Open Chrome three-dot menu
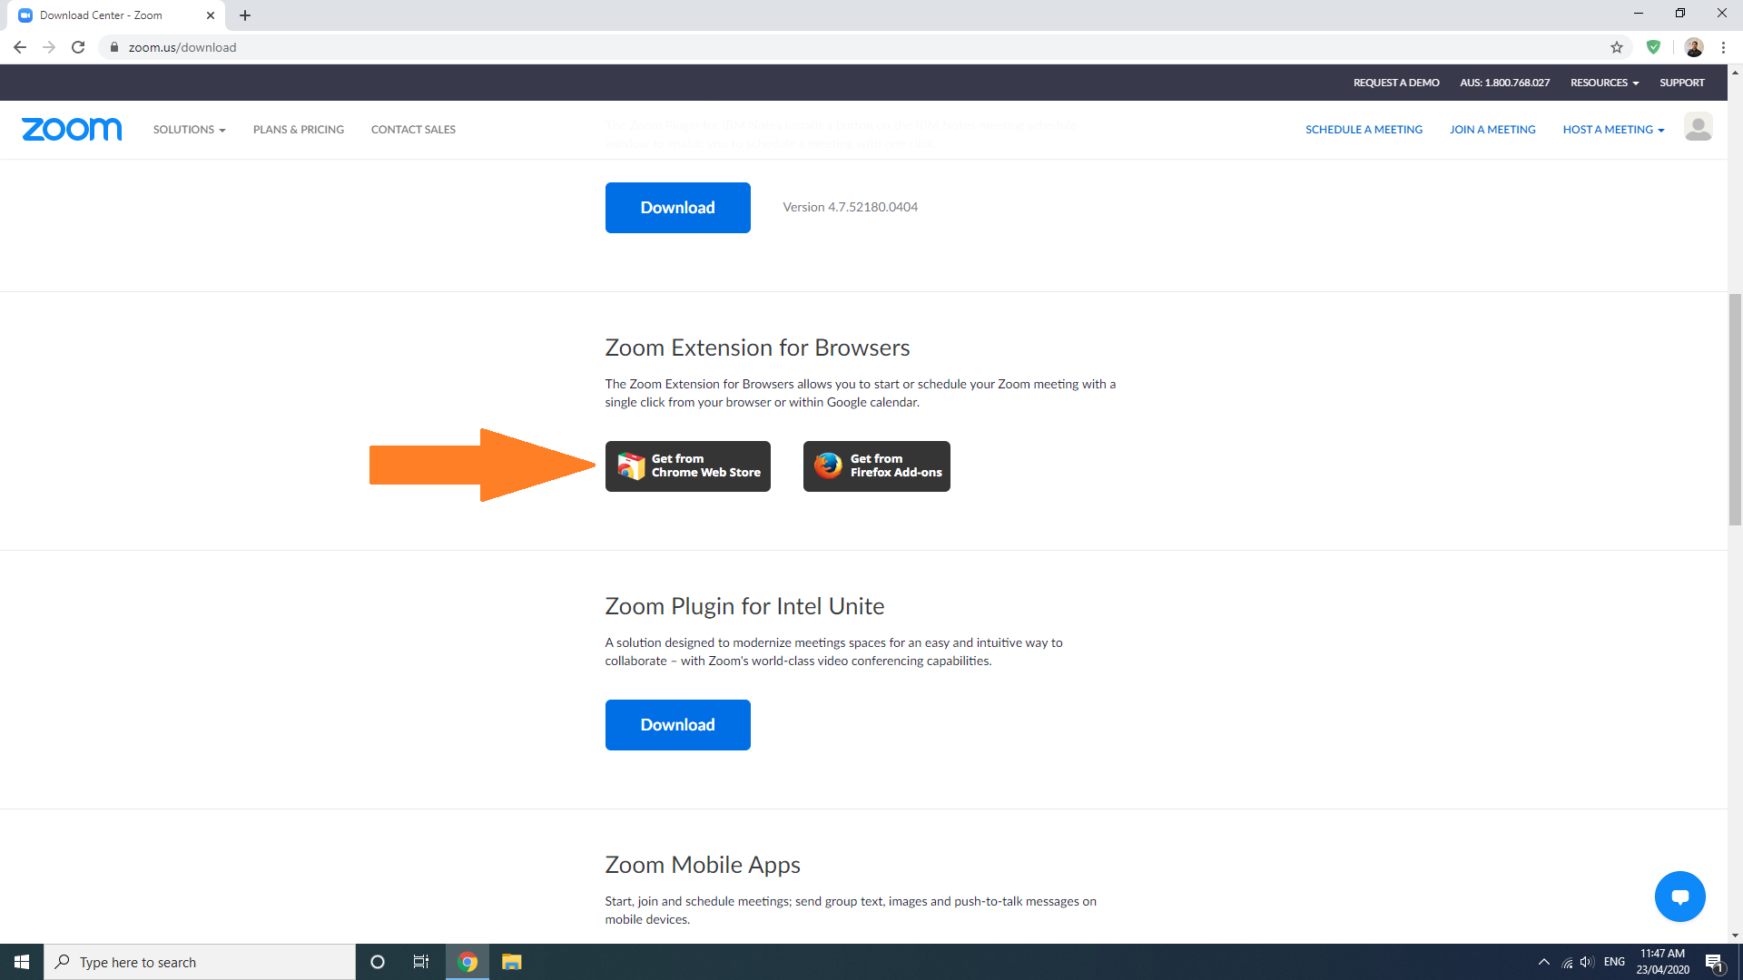 click(x=1723, y=47)
